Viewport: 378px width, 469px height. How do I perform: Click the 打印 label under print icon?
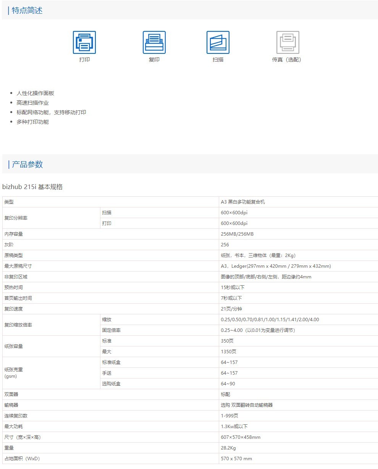[x=84, y=60]
